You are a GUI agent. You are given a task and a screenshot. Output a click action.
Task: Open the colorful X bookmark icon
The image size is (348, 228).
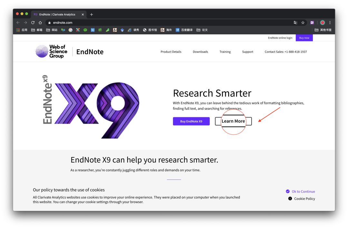click(78, 30)
